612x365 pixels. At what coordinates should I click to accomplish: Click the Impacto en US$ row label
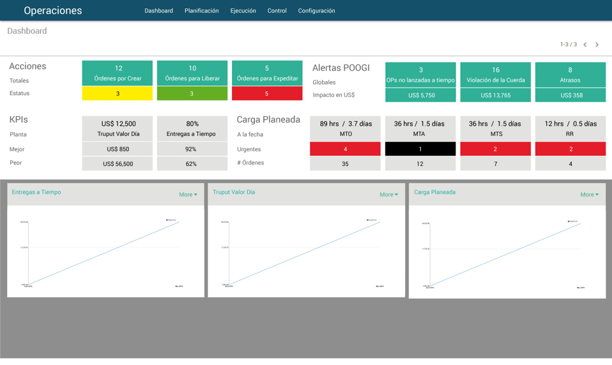(x=333, y=94)
